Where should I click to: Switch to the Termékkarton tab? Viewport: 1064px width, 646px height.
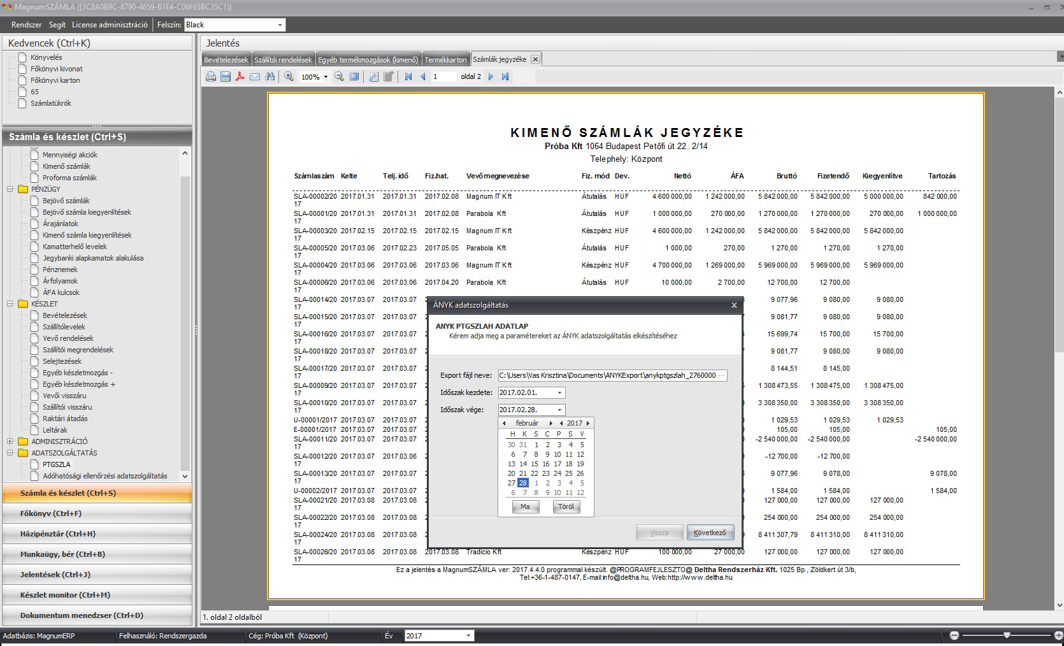click(x=445, y=59)
